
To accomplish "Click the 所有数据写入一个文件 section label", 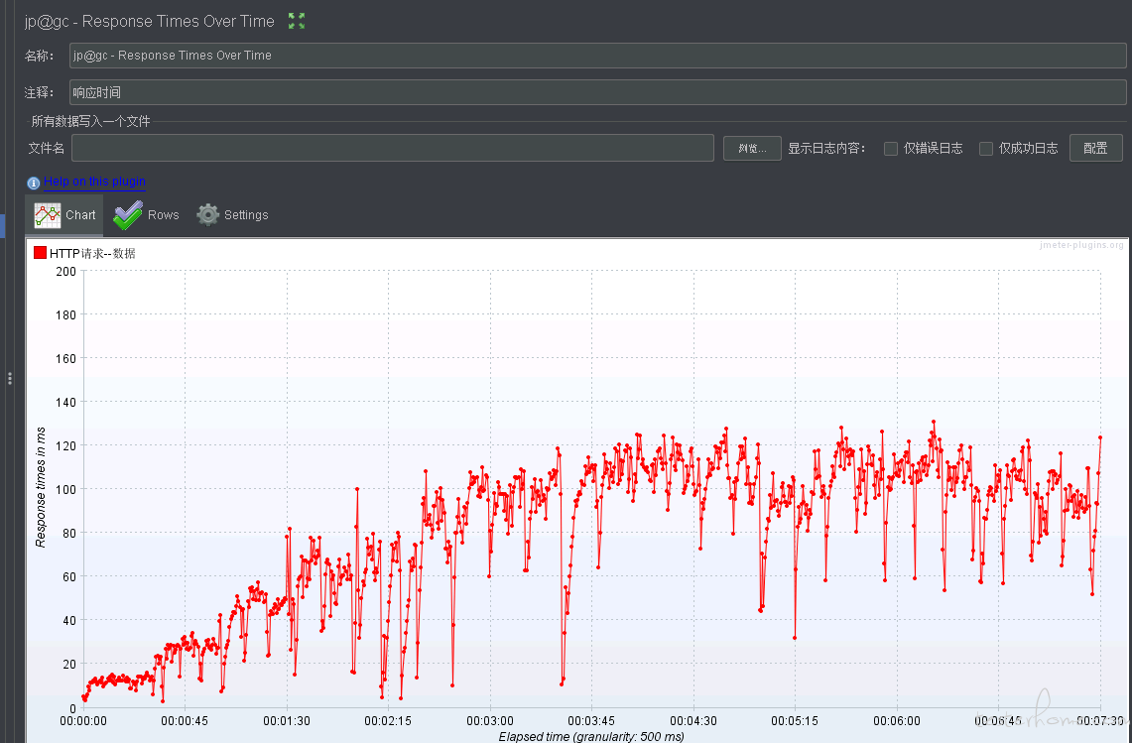I will point(90,121).
